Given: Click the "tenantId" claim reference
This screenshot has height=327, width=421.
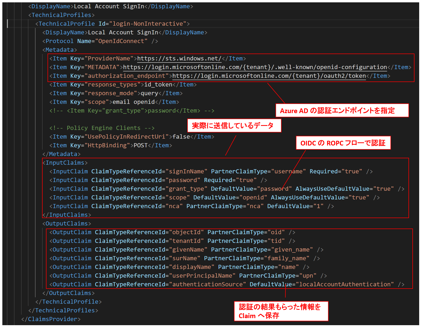Looking at the screenshot, I should point(186,241).
